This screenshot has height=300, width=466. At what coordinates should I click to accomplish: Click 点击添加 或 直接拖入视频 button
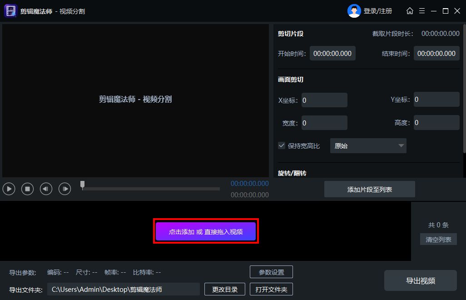point(206,232)
